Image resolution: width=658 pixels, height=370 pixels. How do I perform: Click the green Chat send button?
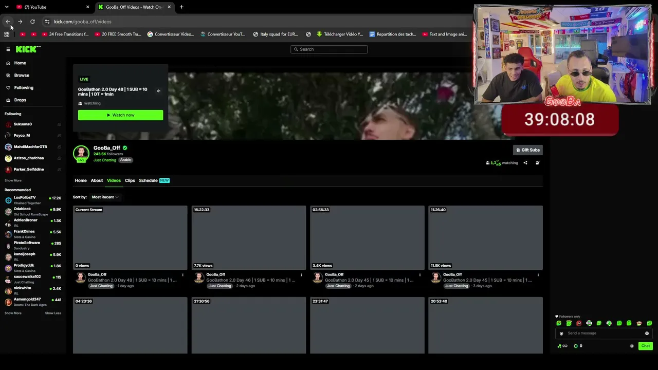(x=646, y=346)
